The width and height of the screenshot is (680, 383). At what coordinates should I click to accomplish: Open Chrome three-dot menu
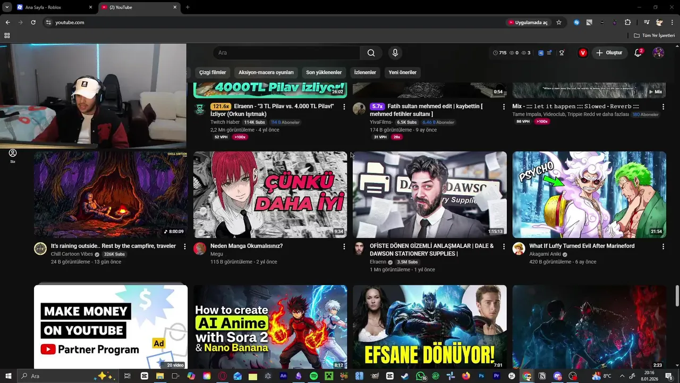click(673, 22)
